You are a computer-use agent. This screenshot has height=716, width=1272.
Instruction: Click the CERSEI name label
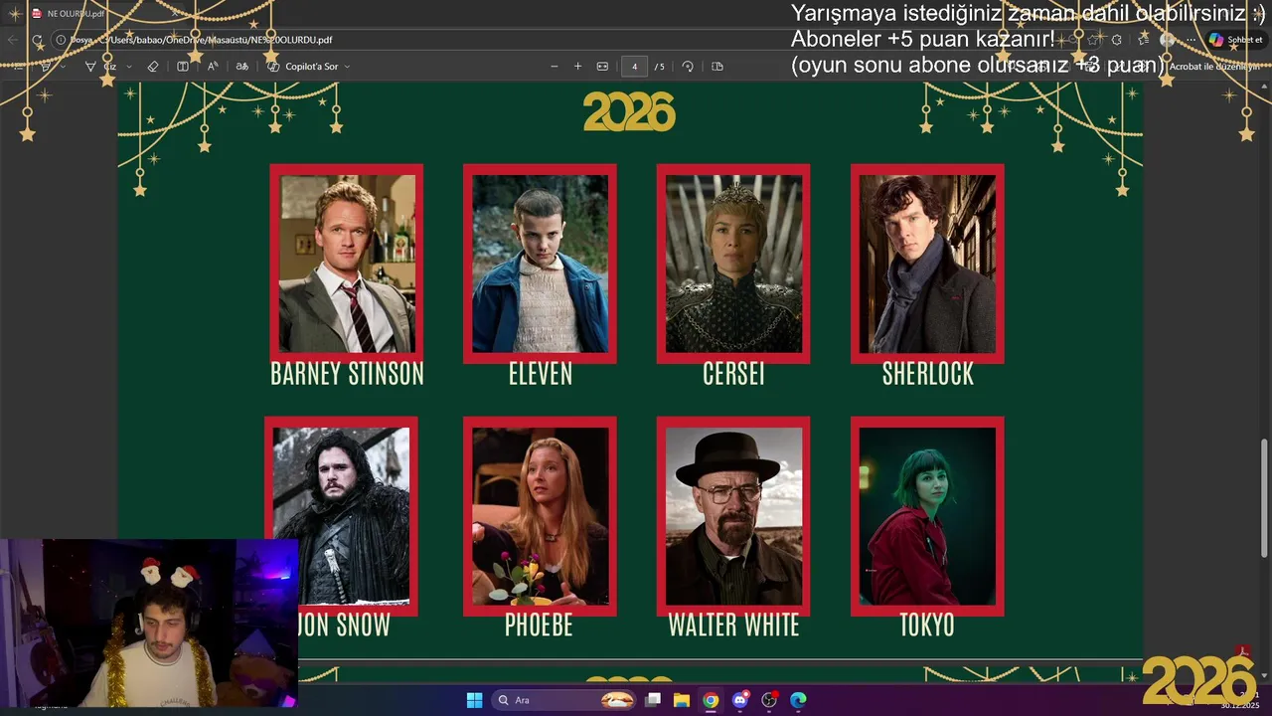click(733, 374)
